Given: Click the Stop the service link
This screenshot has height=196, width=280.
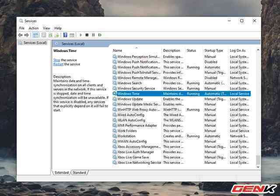Looking at the screenshot, I should pyautogui.click(x=56, y=60).
